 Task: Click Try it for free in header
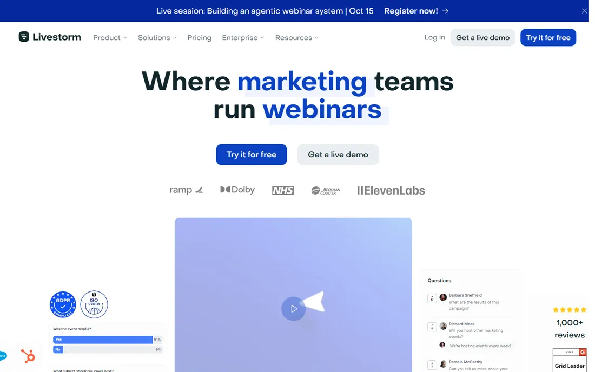point(548,37)
